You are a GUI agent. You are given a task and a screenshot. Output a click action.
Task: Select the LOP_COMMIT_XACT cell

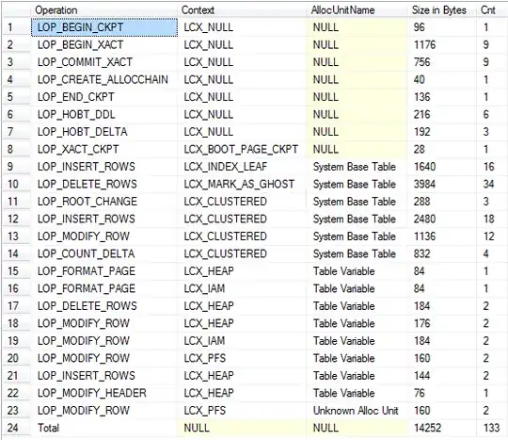pyautogui.click(x=104, y=62)
